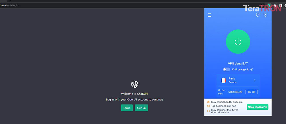Turn off VPN with the power button
Screen dimensions: 286x124
click(238, 42)
